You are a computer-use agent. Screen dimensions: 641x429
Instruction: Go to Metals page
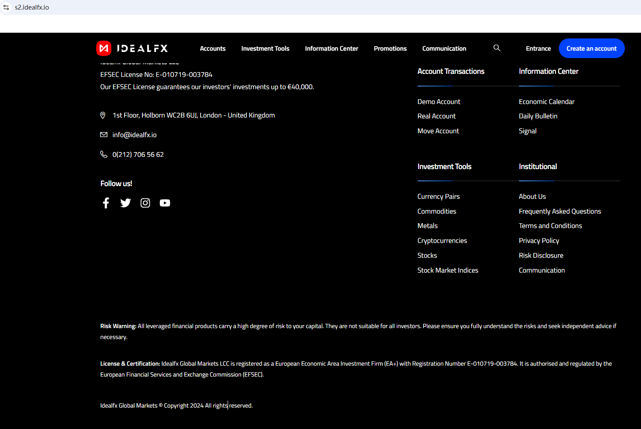pos(427,226)
